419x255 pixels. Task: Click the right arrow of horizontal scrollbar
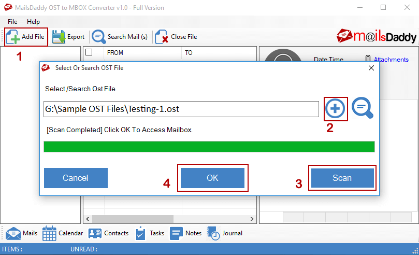252,219
